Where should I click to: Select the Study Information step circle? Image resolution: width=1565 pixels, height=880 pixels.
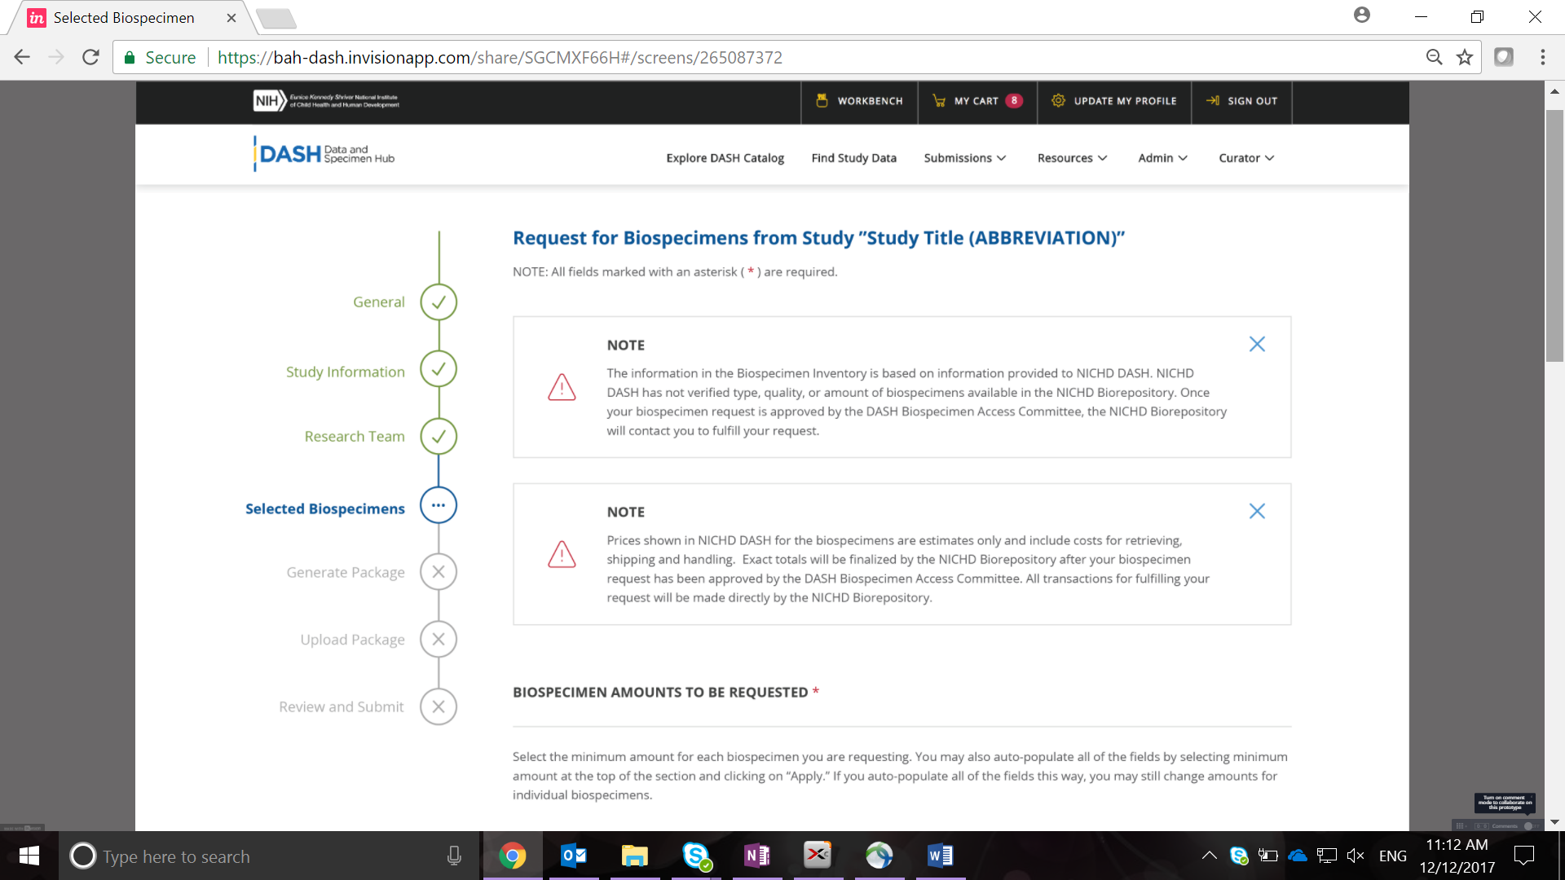click(x=439, y=369)
